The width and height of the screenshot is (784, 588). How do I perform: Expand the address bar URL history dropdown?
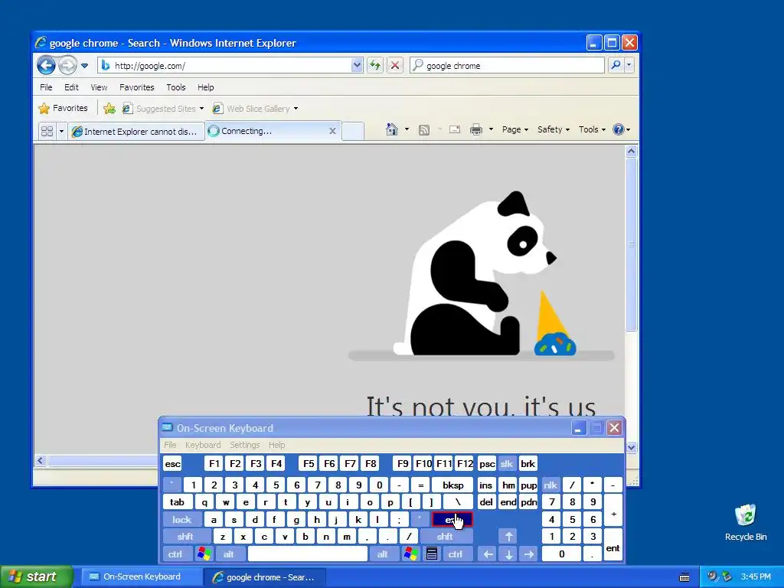coord(357,66)
